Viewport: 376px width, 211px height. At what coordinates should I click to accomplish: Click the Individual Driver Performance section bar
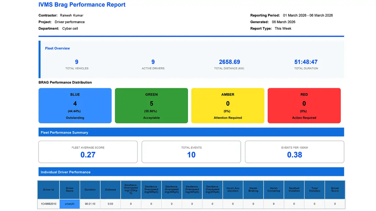(191, 172)
